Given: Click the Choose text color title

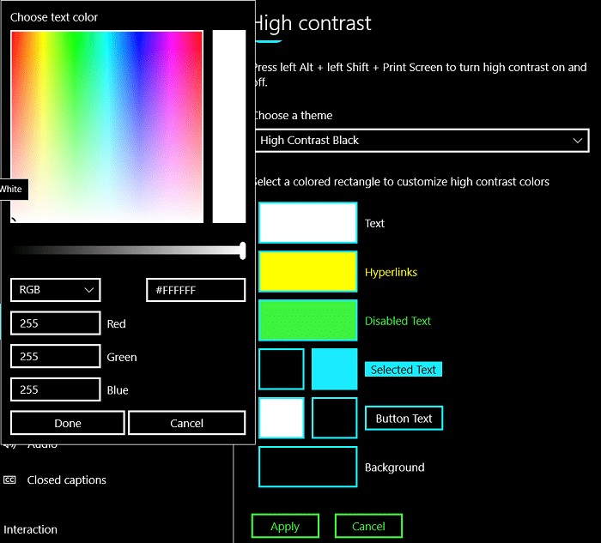Looking at the screenshot, I should (x=54, y=17).
